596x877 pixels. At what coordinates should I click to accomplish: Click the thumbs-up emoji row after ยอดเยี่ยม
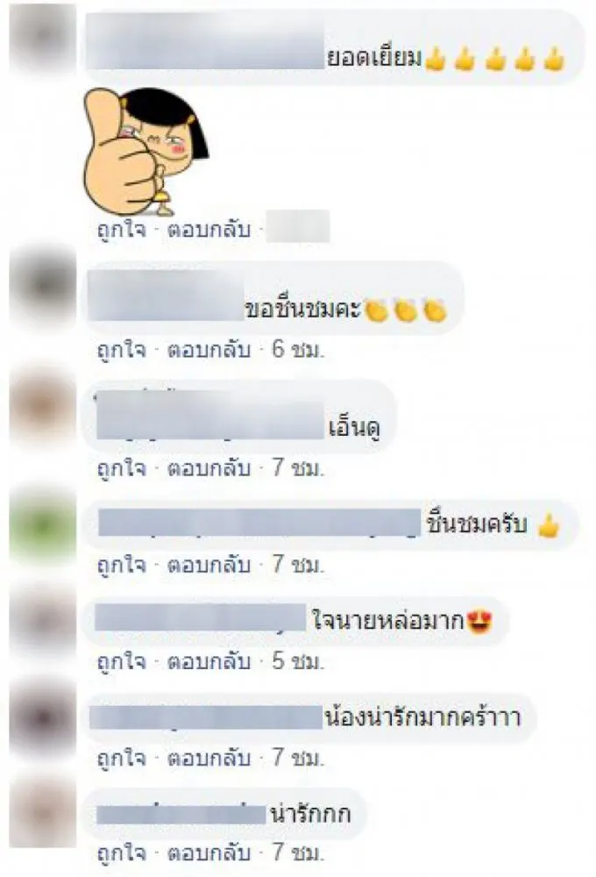pyautogui.click(x=495, y=60)
